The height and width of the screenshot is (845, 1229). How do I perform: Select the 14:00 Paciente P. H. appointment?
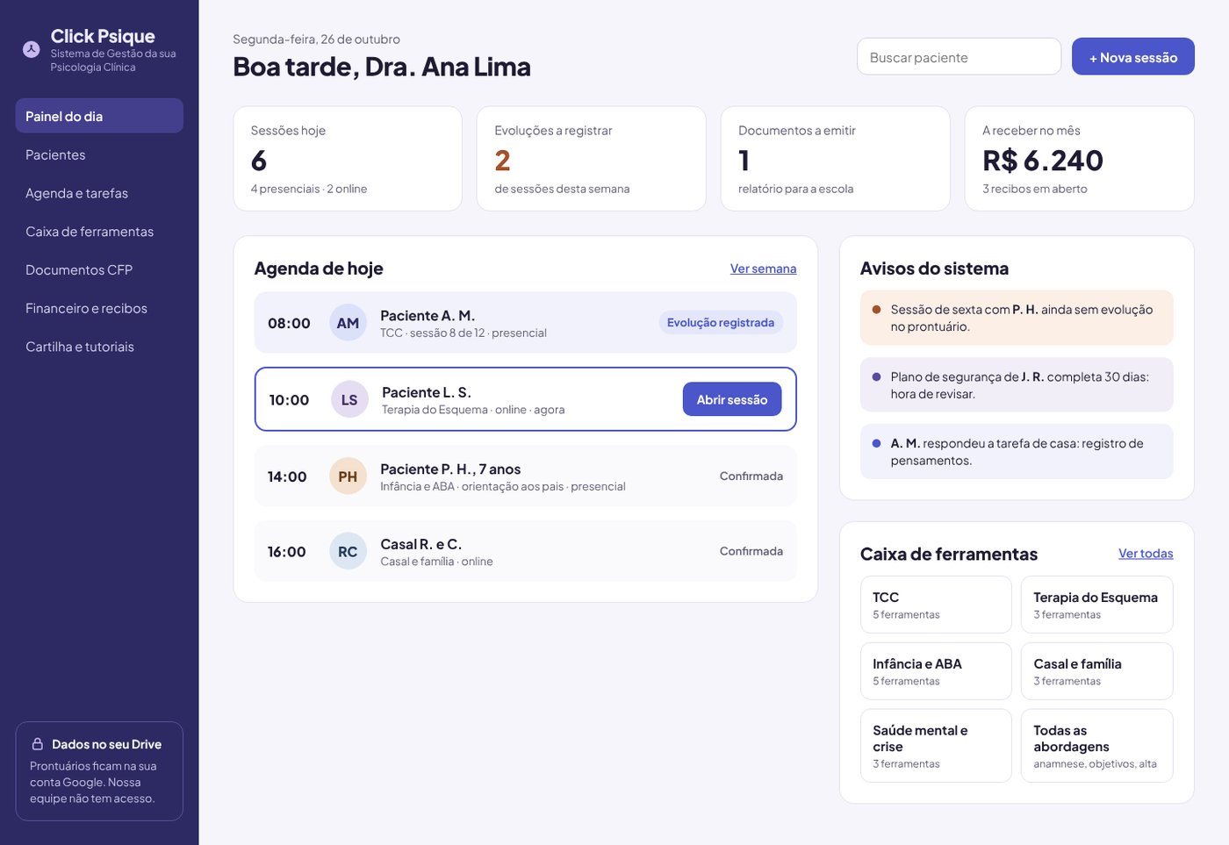click(526, 476)
